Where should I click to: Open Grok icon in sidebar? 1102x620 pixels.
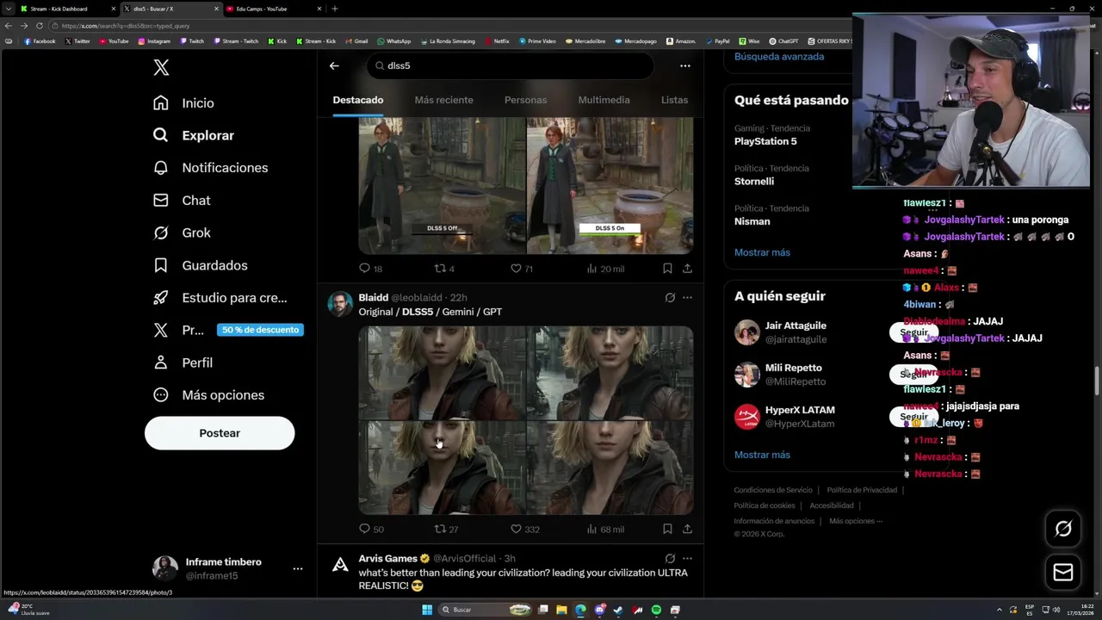click(x=161, y=232)
